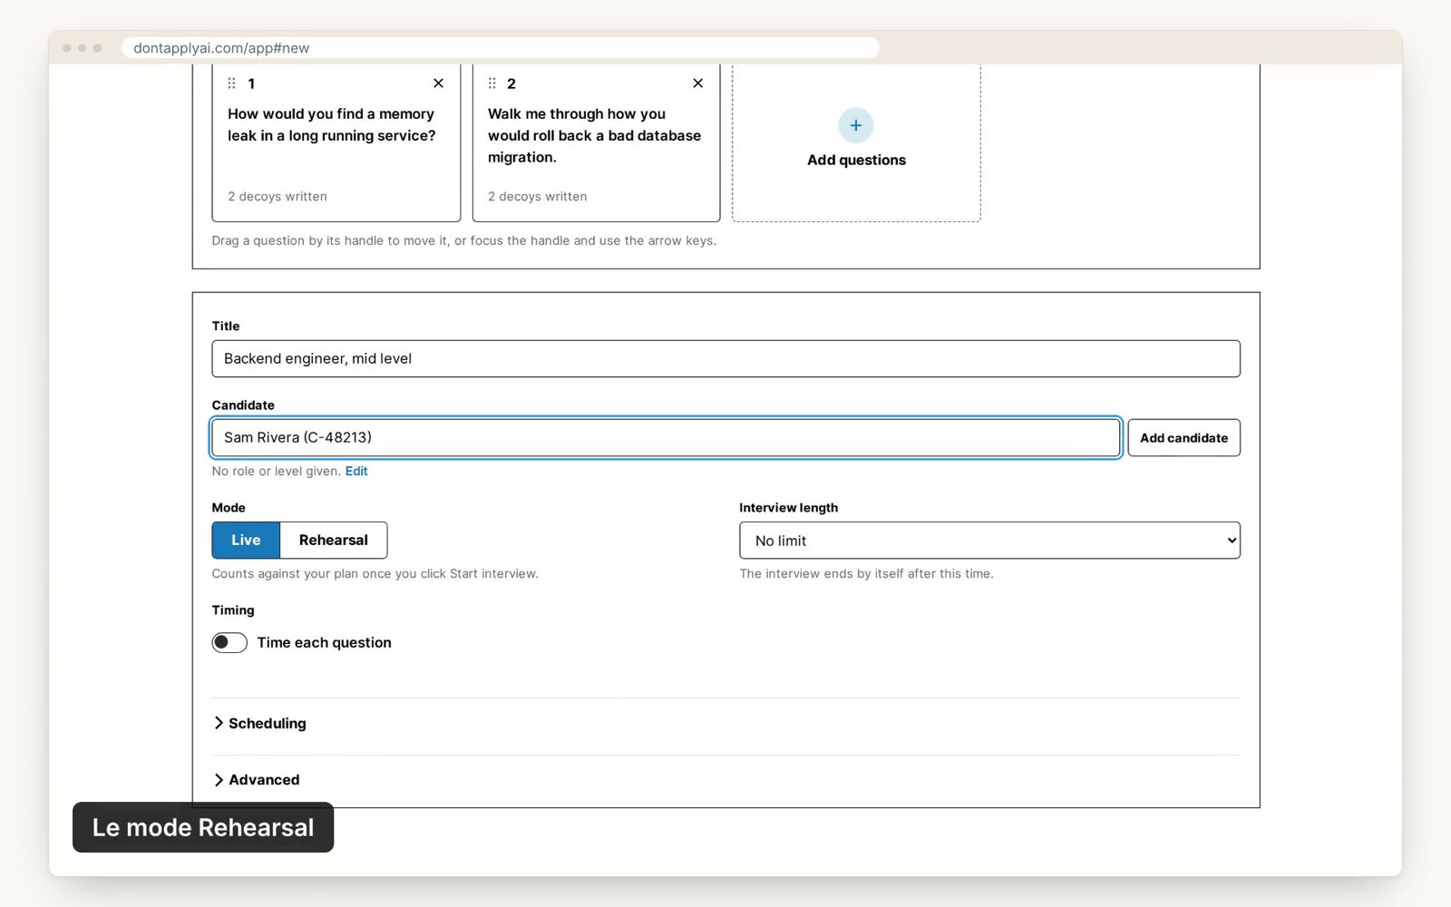Screen dimensions: 1451x907
Task: Open the database migration question card
Action: [596, 143]
